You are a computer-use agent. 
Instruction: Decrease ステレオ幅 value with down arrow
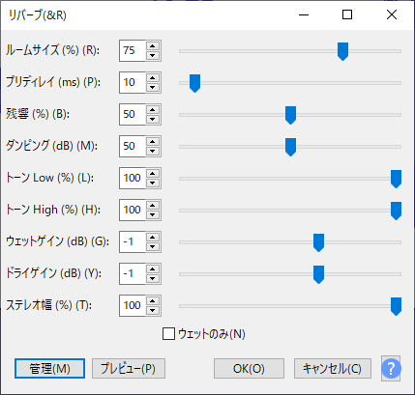[x=153, y=310]
